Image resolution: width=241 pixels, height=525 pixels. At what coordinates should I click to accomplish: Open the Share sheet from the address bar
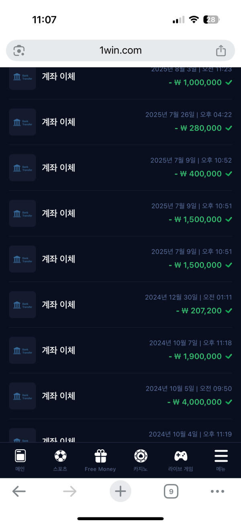pos(221,50)
